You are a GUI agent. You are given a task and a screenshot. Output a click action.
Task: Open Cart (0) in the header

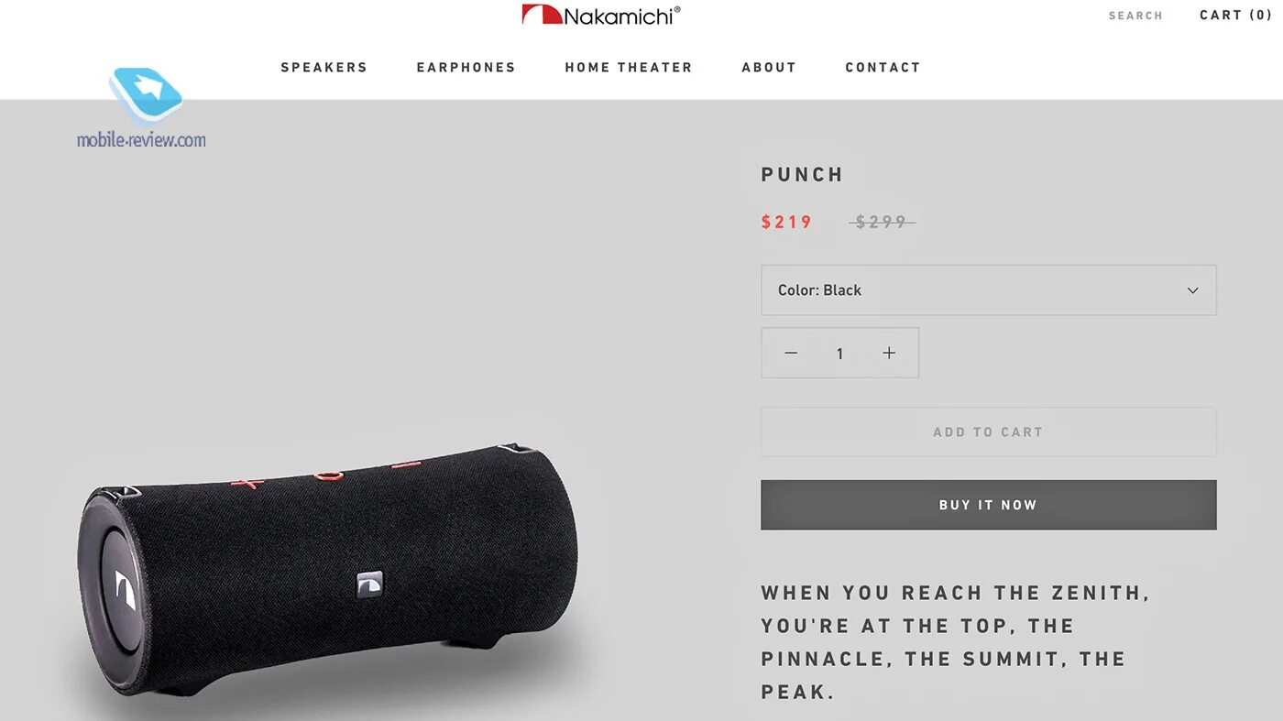point(1236,15)
